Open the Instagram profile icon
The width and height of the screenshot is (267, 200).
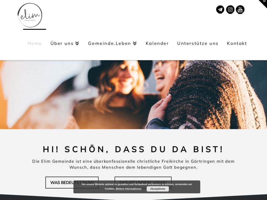pos(230,9)
